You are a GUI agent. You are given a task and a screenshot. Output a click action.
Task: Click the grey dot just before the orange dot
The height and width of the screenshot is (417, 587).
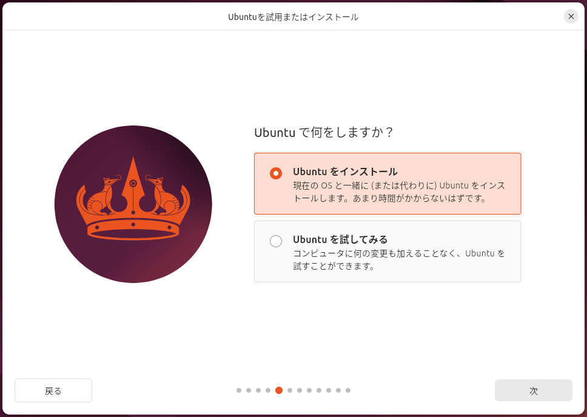click(x=268, y=390)
